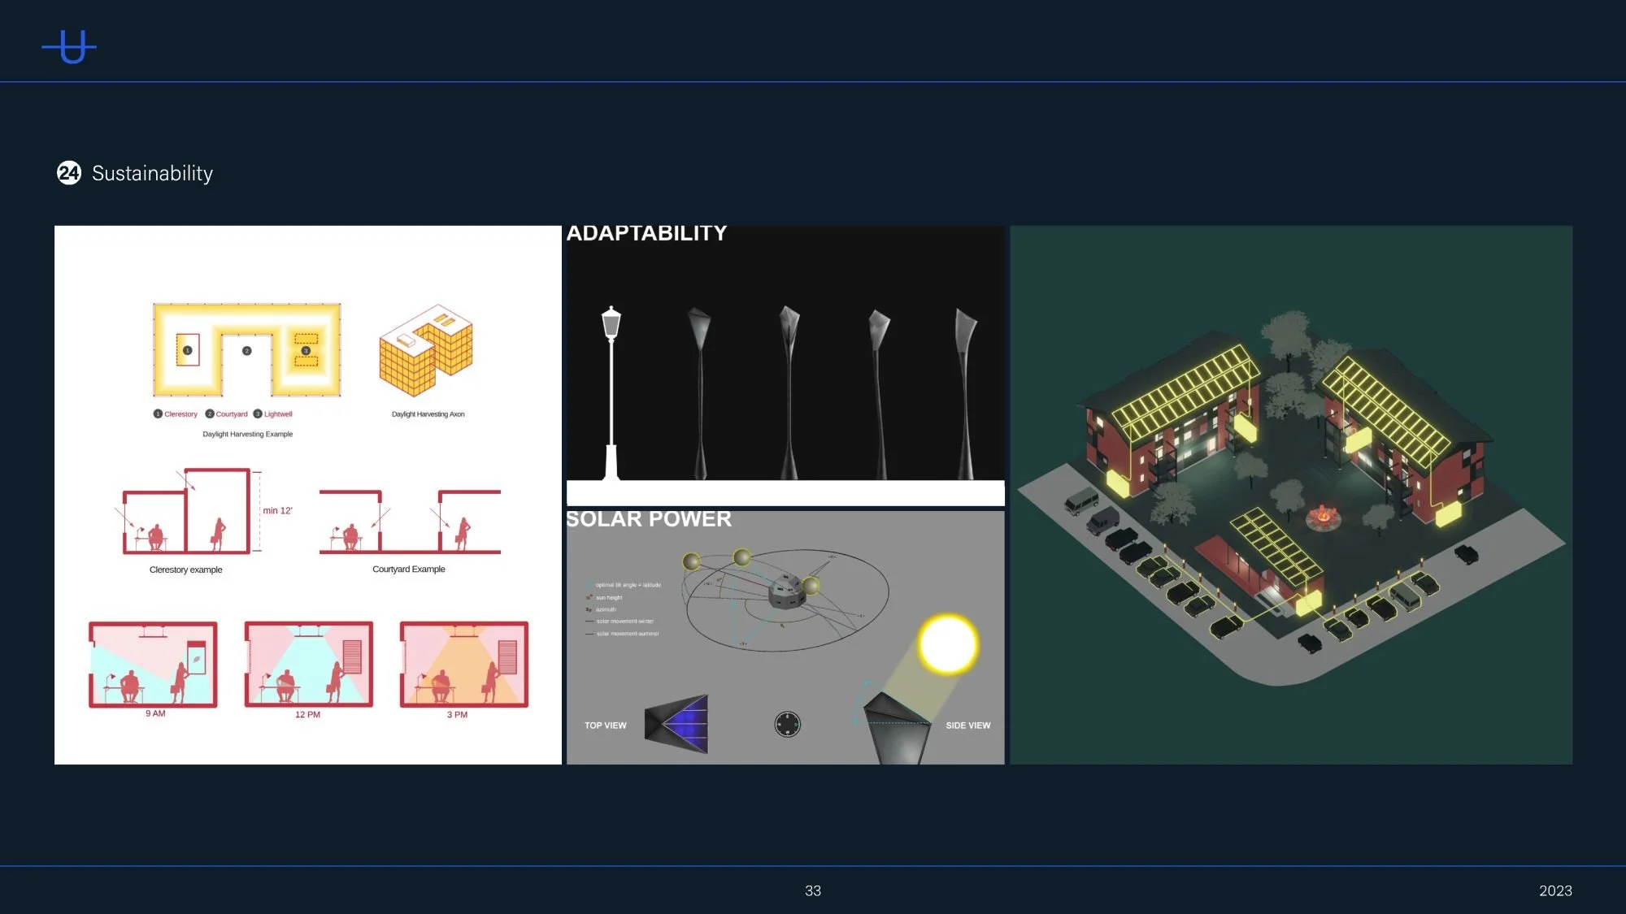Click the 3 PM room diagram
The height and width of the screenshot is (914, 1626).
(x=463, y=665)
